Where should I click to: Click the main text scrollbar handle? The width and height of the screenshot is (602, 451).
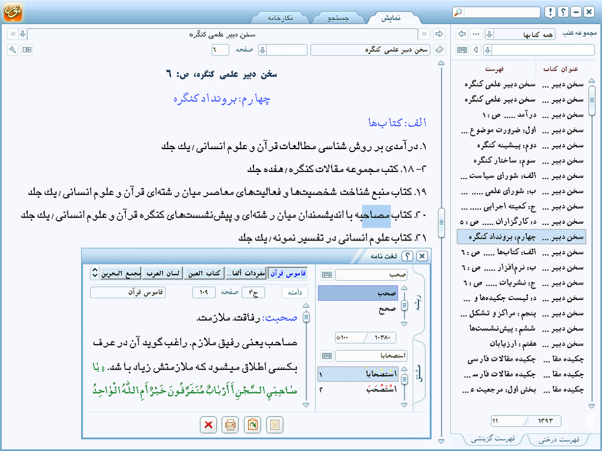[x=441, y=222]
